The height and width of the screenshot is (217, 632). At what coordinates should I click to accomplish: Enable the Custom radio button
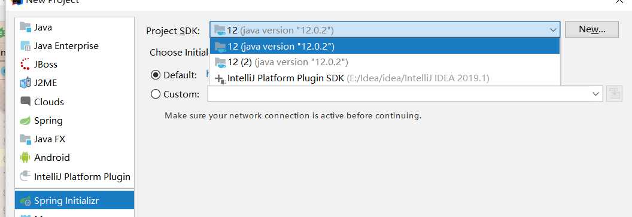[156, 94]
